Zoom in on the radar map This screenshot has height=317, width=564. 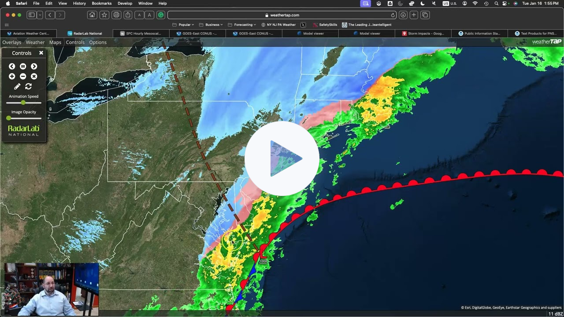pos(12,76)
